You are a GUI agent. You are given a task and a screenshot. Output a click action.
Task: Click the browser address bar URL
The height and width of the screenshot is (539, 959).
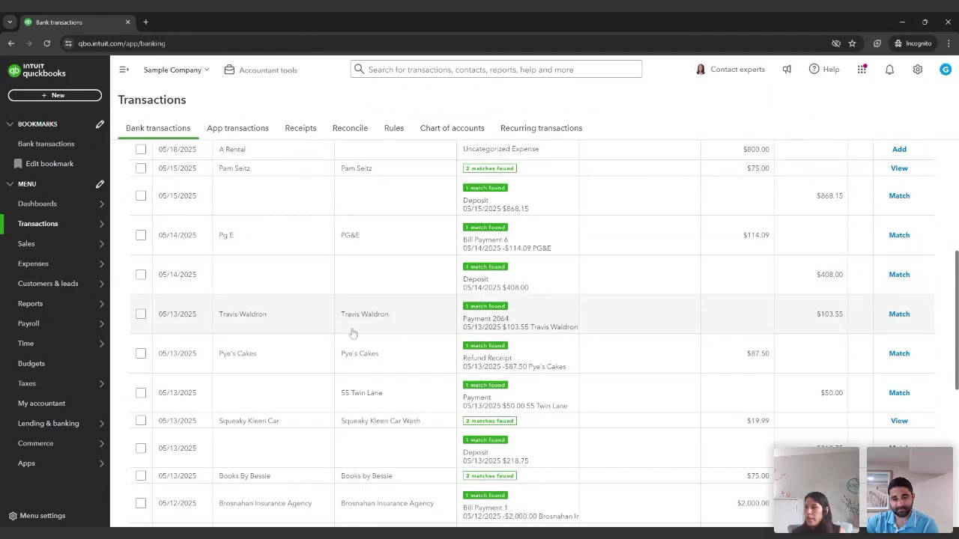pyautogui.click(x=121, y=43)
